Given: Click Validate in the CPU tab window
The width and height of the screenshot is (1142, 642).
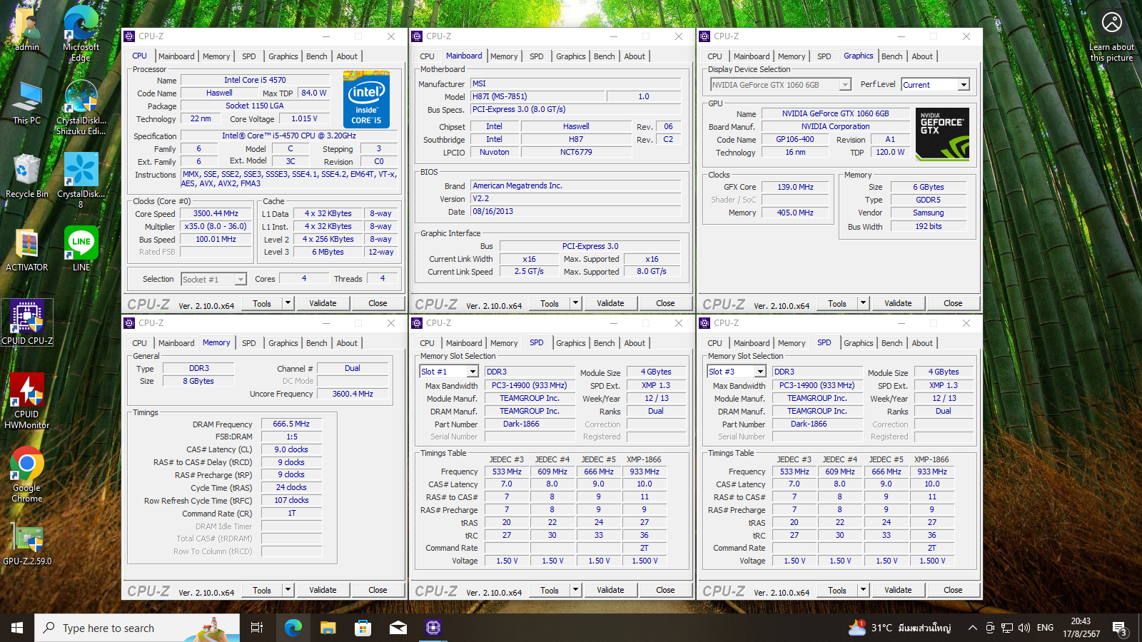Looking at the screenshot, I should point(323,303).
